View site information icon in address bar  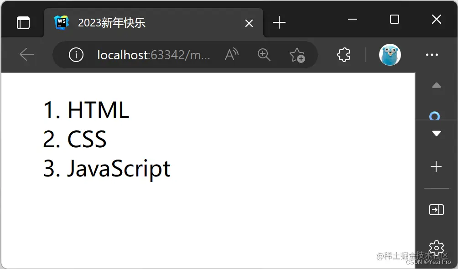pos(76,55)
